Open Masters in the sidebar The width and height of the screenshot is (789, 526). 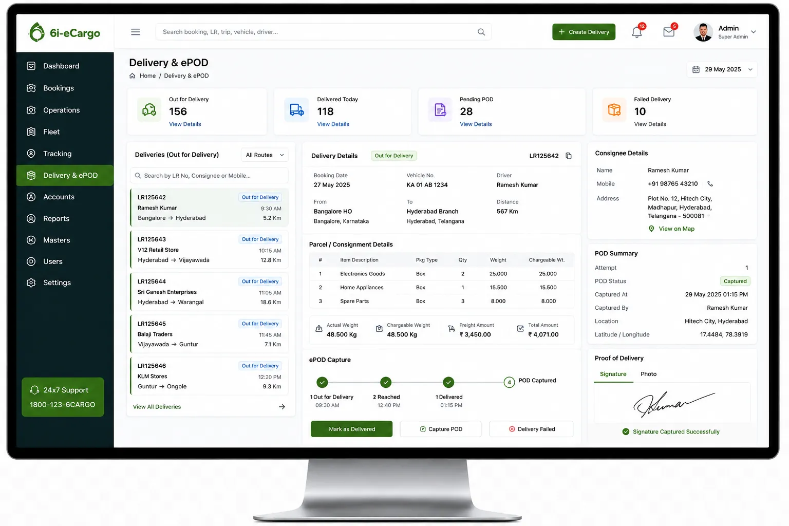click(x=65, y=240)
